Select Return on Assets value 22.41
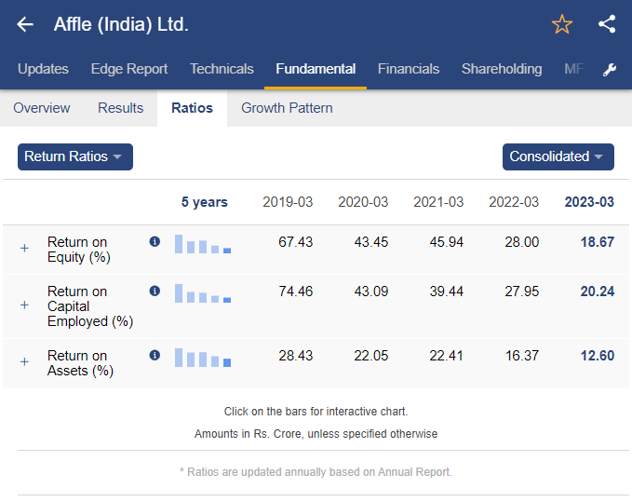 click(447, 356)
